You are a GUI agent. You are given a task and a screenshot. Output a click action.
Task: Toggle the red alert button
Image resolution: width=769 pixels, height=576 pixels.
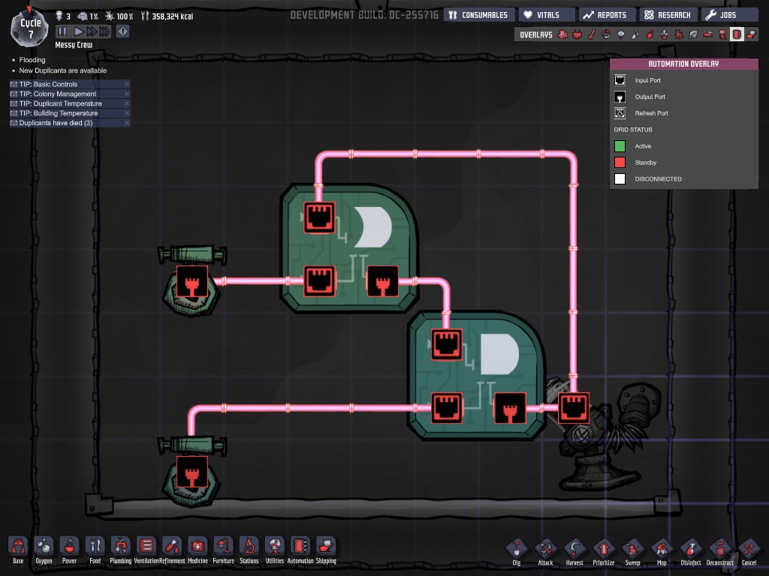click(122, 31)
